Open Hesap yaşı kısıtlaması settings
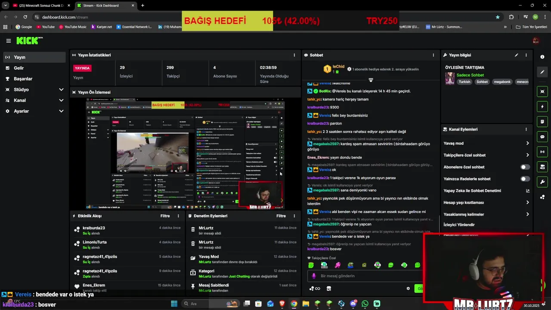The image size is (551, 310). 486,202
